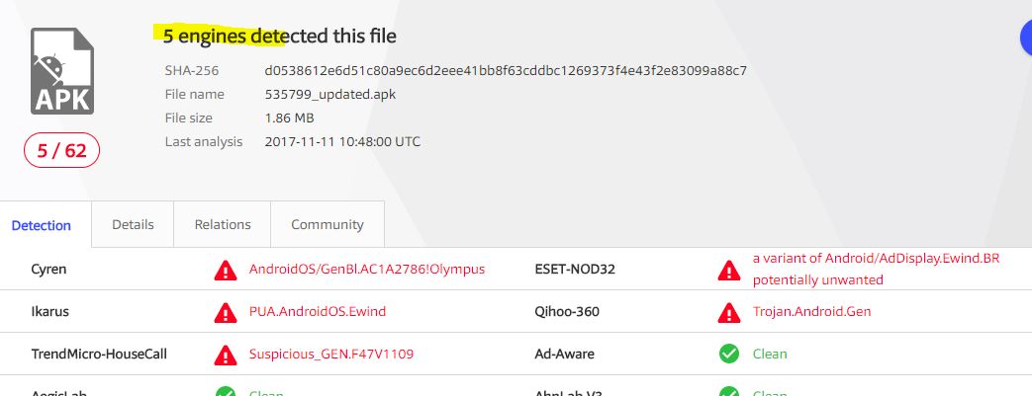Image resolution: width=1032 pixels, height=396 pixels.
Task: Click the blue circular button at top right
Action: tap(1026, 38)
